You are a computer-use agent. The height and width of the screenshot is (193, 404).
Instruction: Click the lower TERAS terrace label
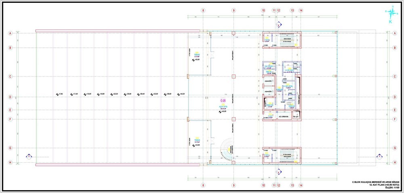click(x=198, y=140)
